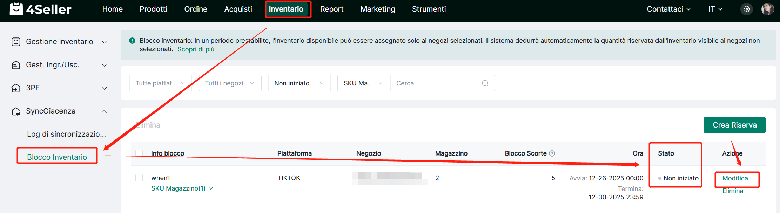780x213 pixels.
Task: Toggle the select-all checkbox in table header
Action: coord(139,153)
